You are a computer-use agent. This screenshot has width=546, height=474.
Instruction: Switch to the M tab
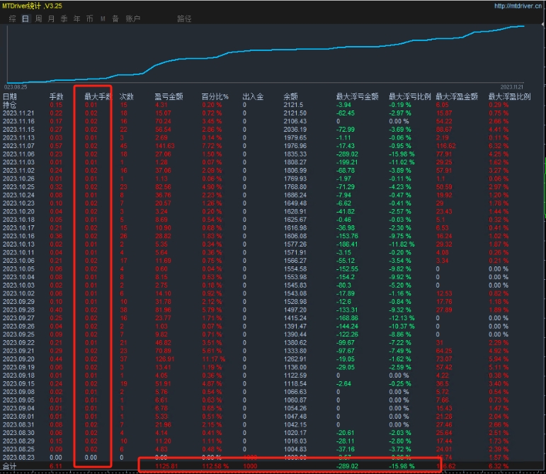pyautogui.click(x=103, y=19)
